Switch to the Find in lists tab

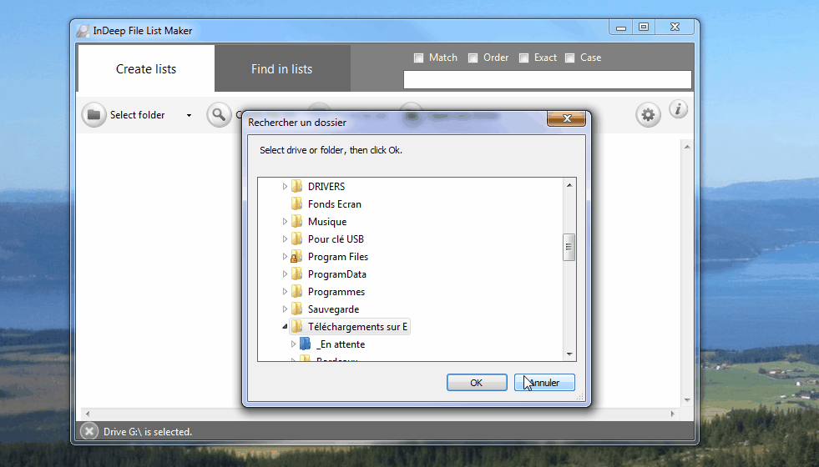click(282, 69)
